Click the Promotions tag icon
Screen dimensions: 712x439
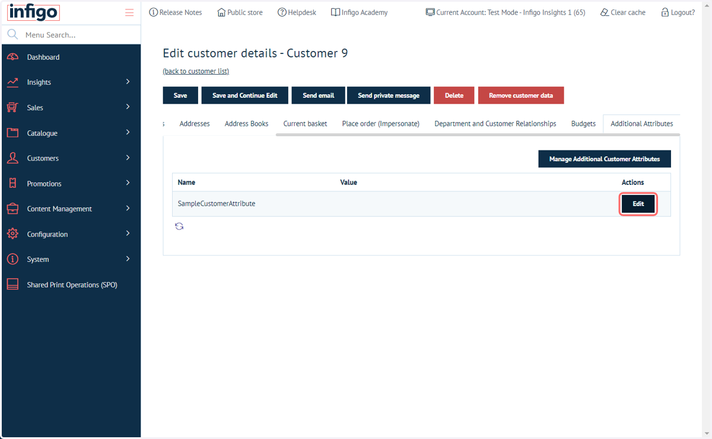[x=12, y=184]
